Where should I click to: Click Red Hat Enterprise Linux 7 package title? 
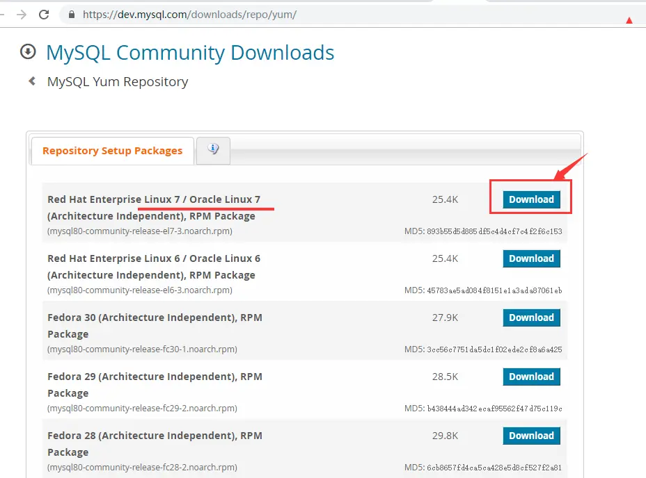pyautogui.click(x=154, y=208)
